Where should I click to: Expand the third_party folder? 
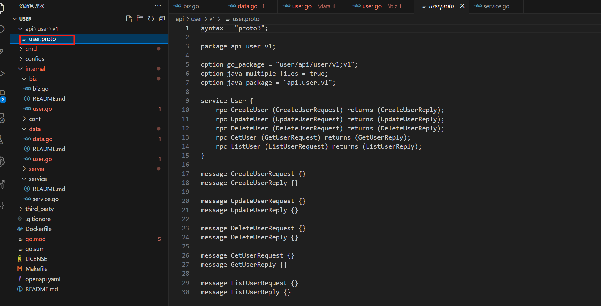click(x=21, y=209)
